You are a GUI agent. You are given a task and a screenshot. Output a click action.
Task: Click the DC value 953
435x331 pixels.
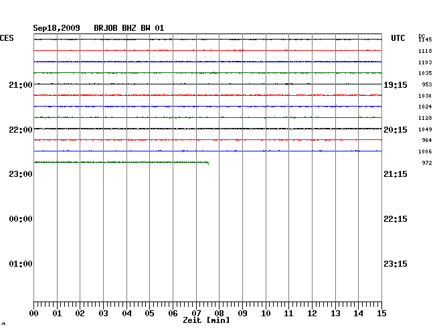[x=427, y=84]
